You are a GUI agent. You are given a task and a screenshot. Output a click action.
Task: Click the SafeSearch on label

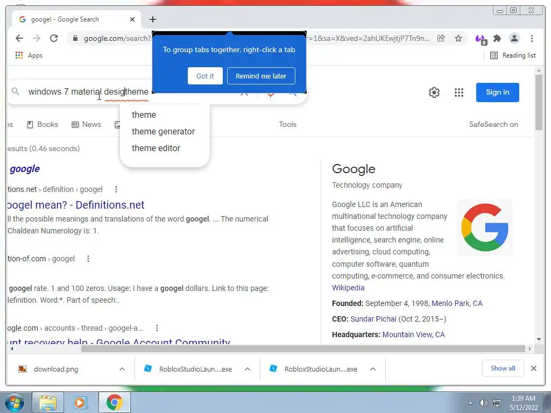click(x=493, y=124)
